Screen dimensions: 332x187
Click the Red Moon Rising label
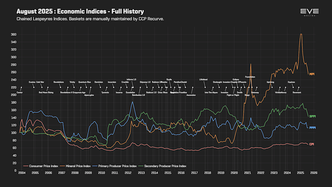[46, 93]
